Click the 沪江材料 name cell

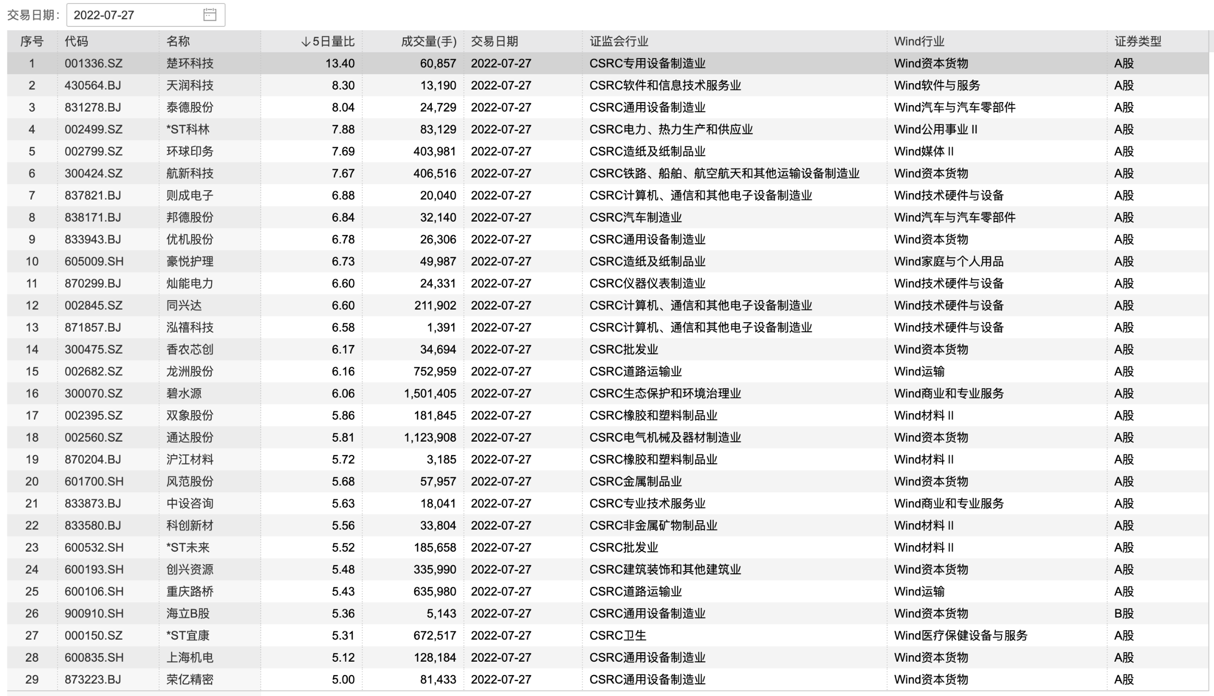pyautogui.click(x=190, y=459)
